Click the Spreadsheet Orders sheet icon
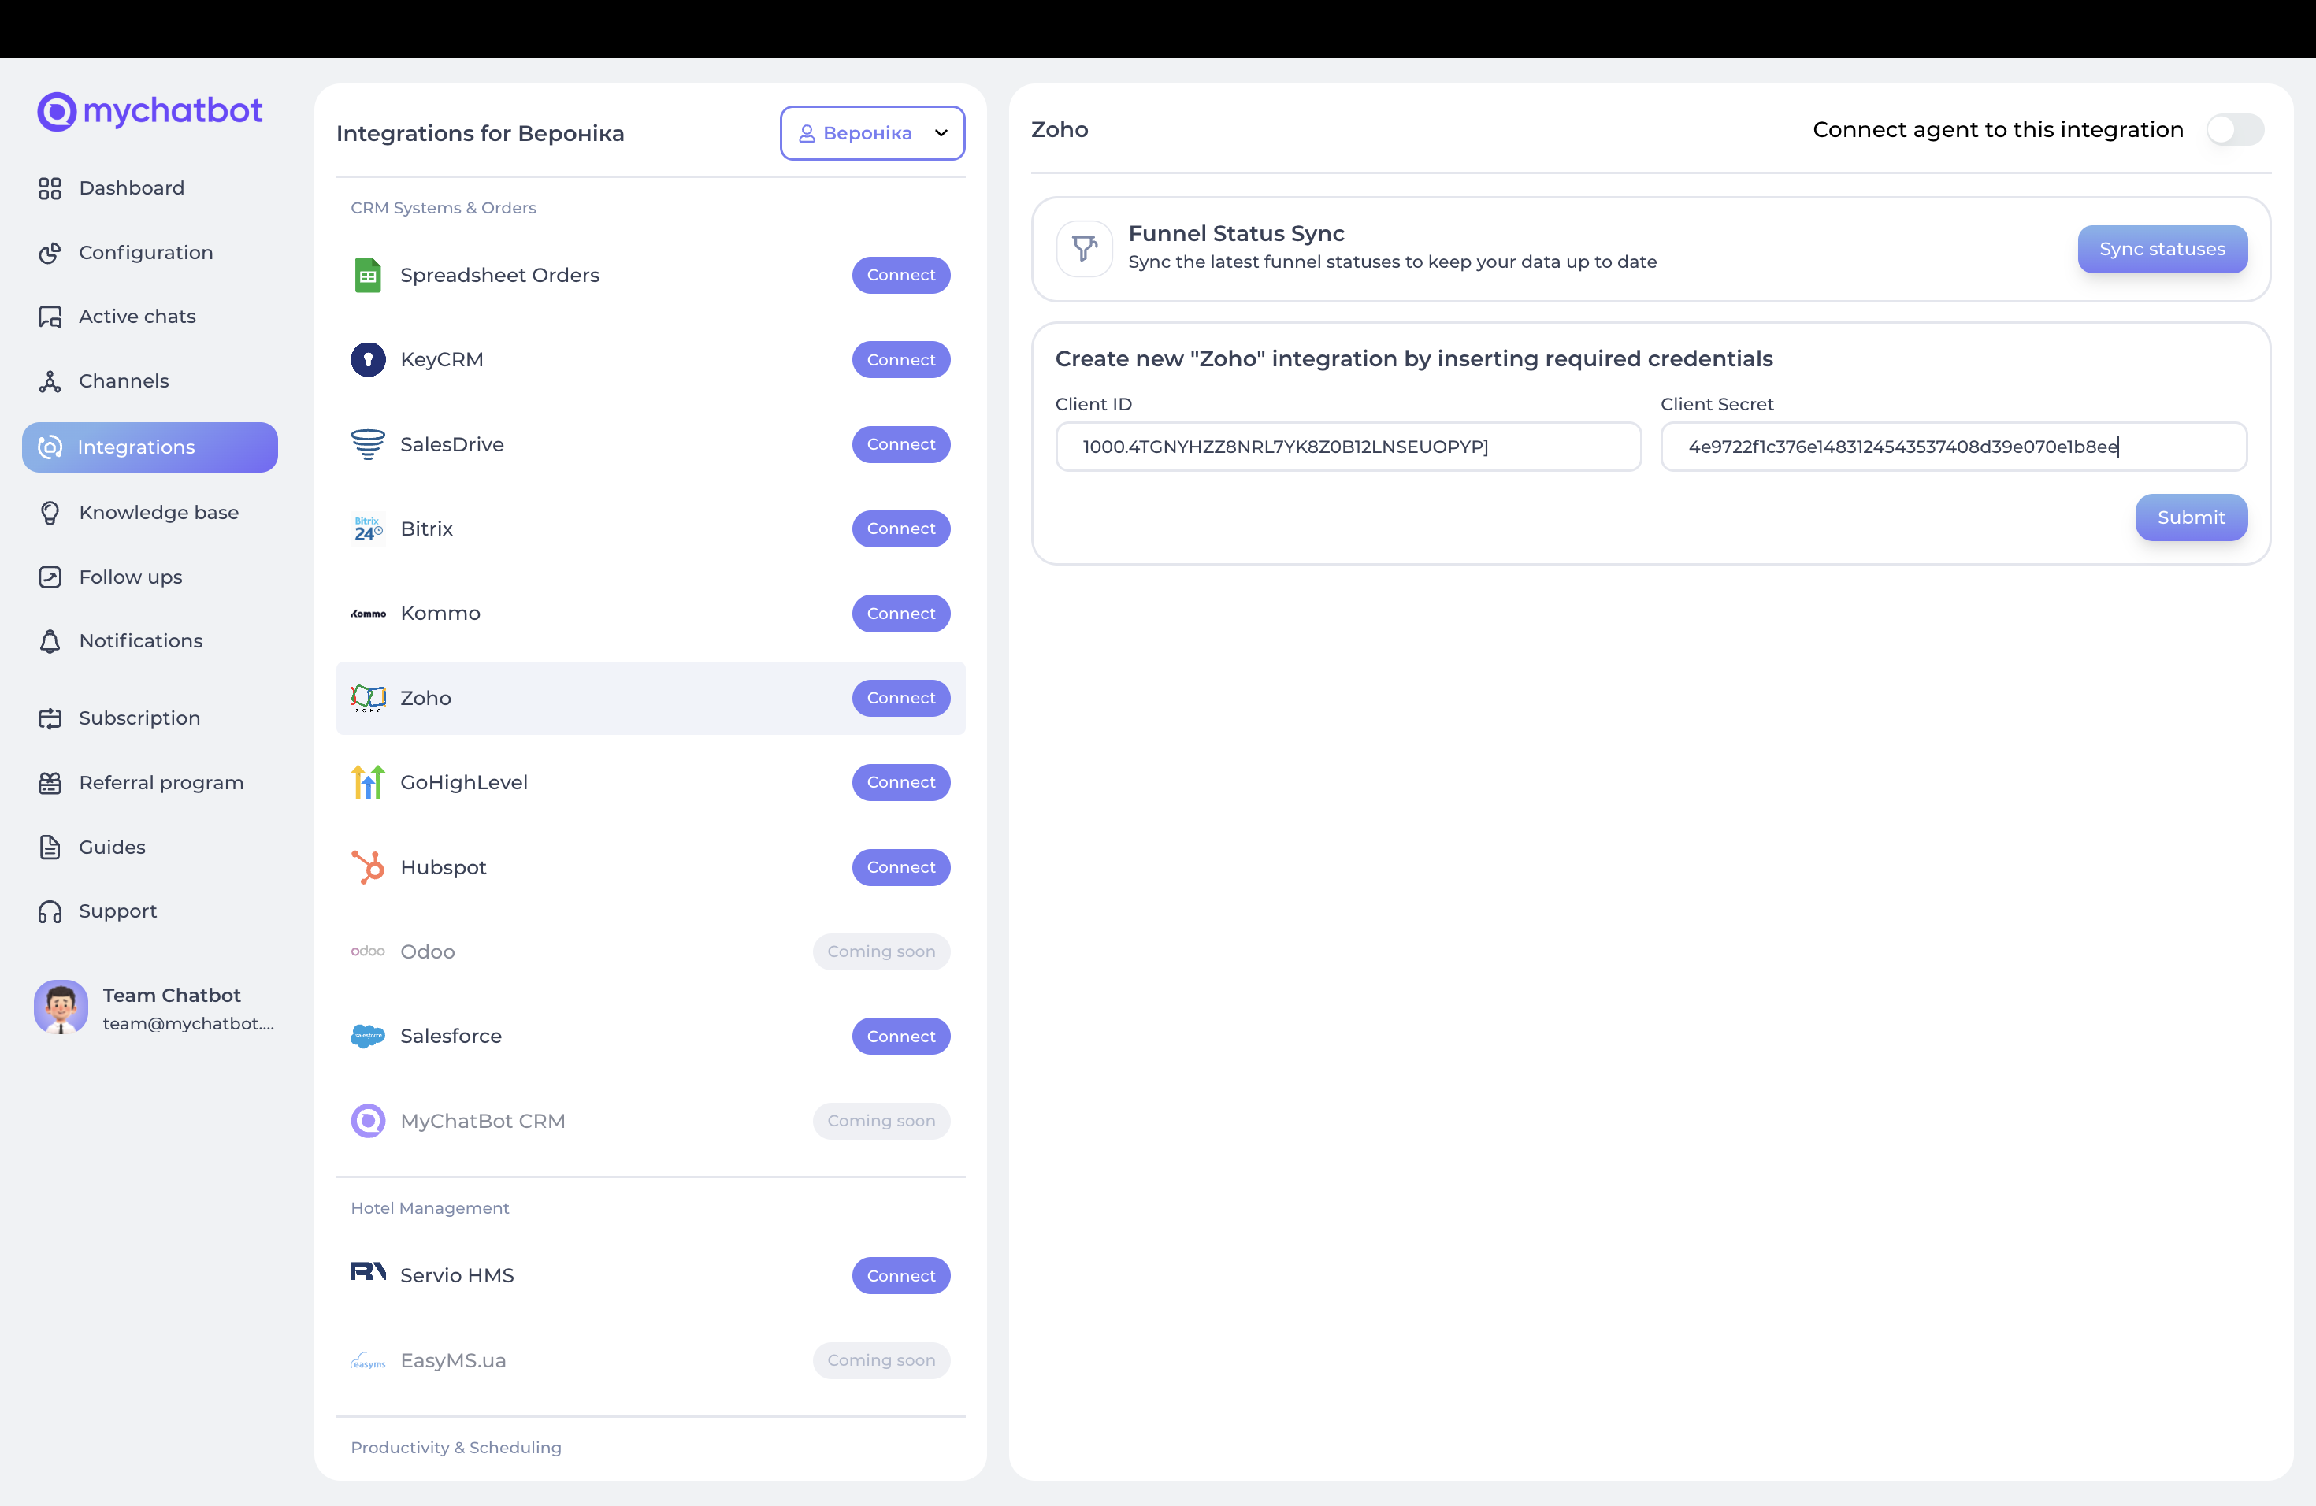 click(368, 276)
